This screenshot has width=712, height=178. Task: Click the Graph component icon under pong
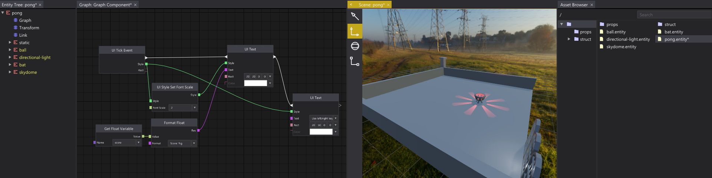(16, 20)
